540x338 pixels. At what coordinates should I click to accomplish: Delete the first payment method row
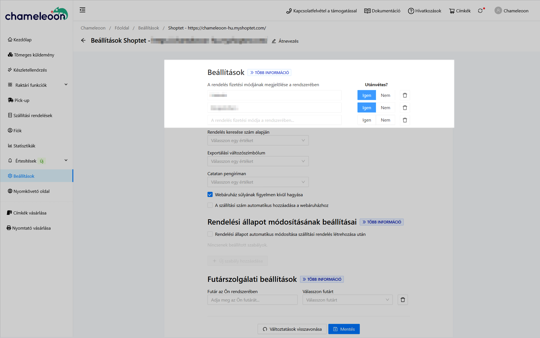[405, 95]
